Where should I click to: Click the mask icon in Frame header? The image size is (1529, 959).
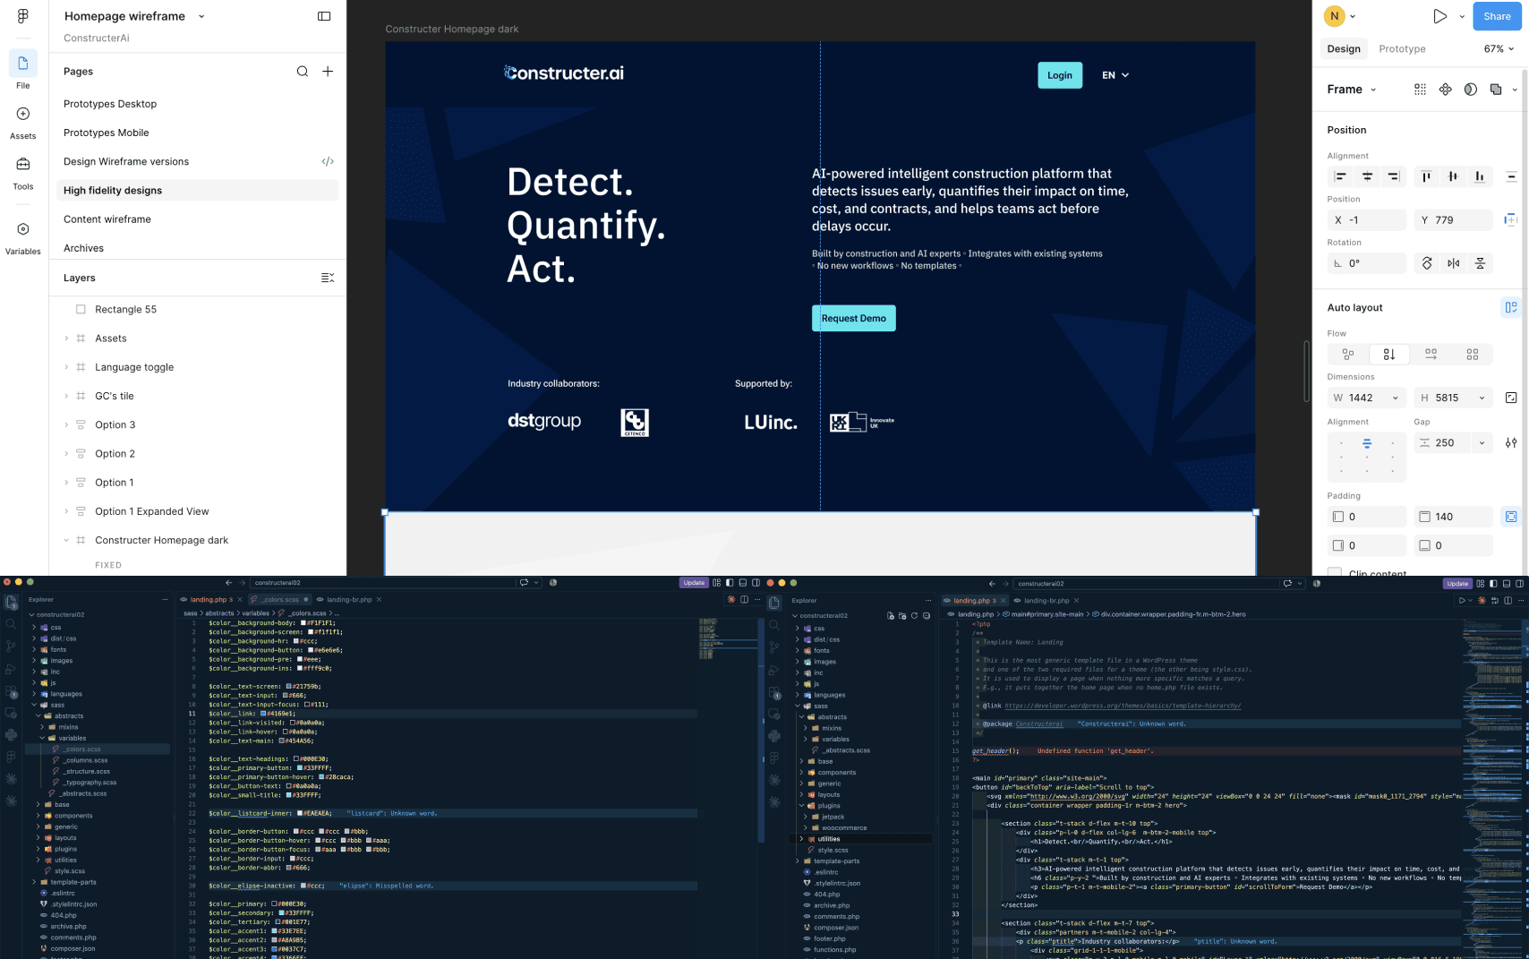click(x=1471, y=90)
